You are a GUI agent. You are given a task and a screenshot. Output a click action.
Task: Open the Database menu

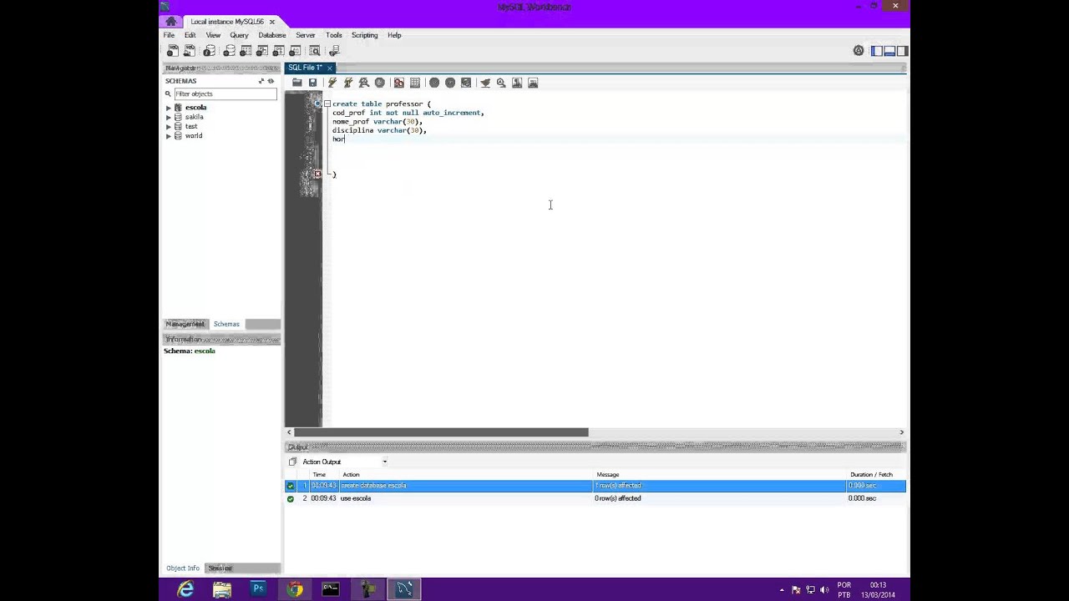pos(272,35)
